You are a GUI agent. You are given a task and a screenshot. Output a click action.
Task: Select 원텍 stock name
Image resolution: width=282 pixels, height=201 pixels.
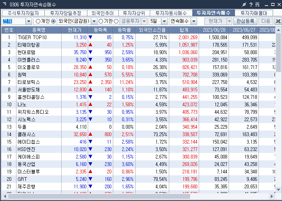coord(22,75)
